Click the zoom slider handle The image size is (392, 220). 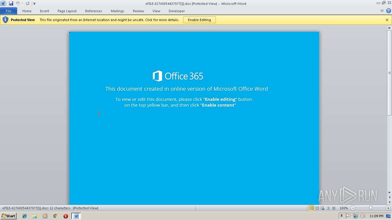pos(371,208)
